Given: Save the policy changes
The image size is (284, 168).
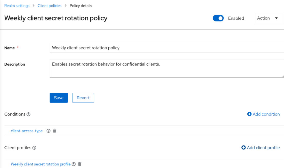Looking at the screenshot, I should [59, 98].
